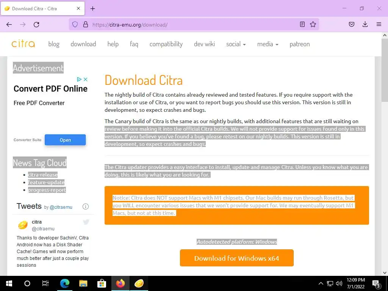
Task: Open the feature-update tag
Action: click(46, 182)
